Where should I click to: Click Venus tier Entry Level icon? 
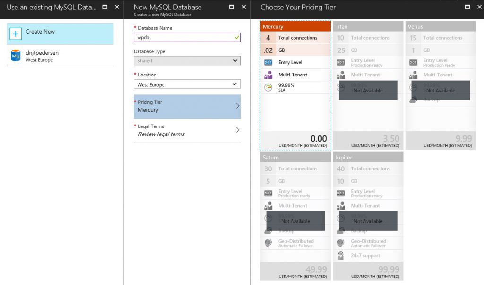pos(413,63)
